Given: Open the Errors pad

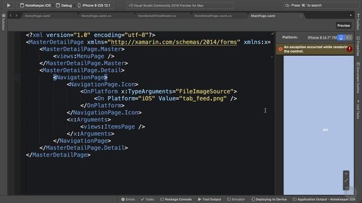Looking at the screenshot, I should (x=128, y=199).
